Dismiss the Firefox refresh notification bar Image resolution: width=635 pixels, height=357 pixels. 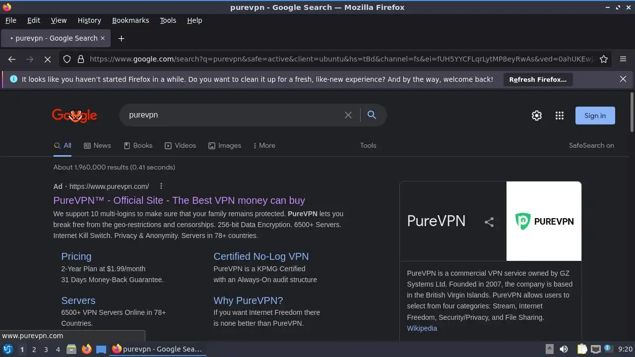coord(623,79)
